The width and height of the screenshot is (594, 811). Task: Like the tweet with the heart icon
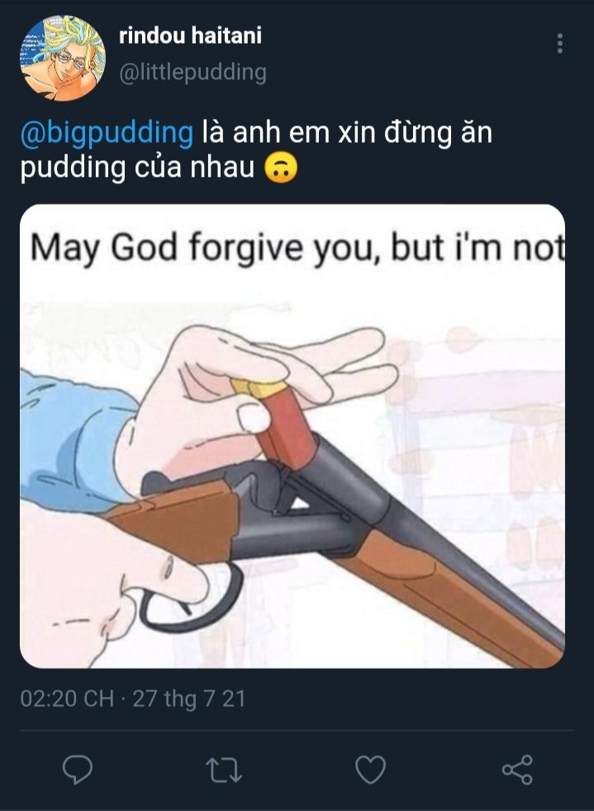pyautogui.click(x=370, y=770)
